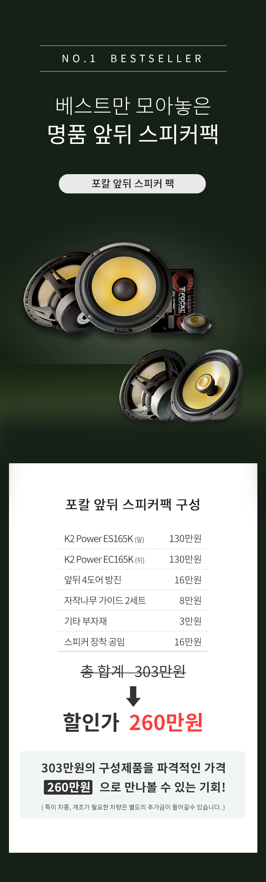Screen dimensions: 266x882
Task: Click the extra-charge disclaimer note in parentheses
Action: point(133,807)
